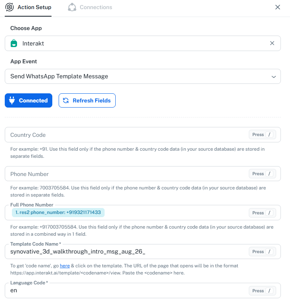Click the refresh arrows icon
Image resolution: width=290 pixels, height=299 pixels.
[x=66, y=100]
